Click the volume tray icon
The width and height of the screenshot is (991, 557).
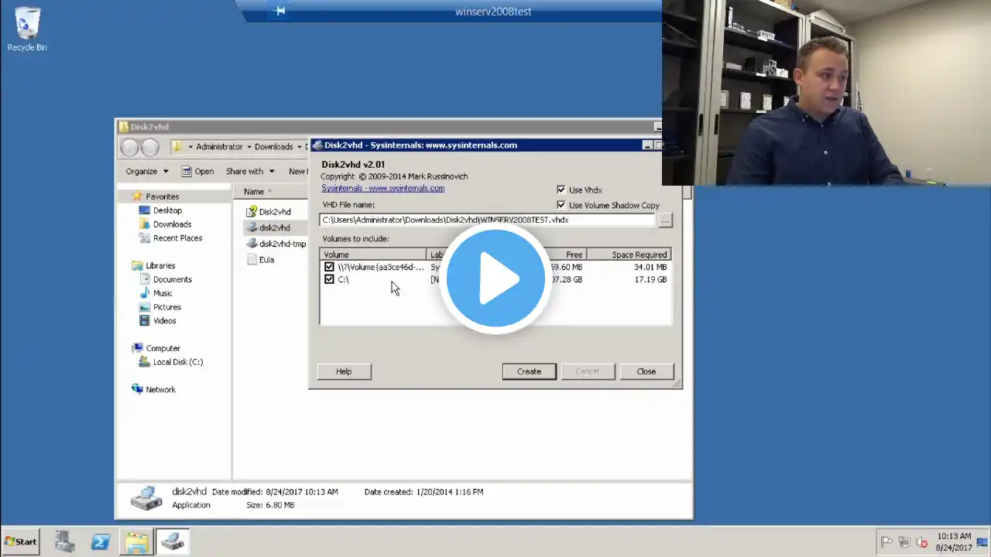point(921,542)
